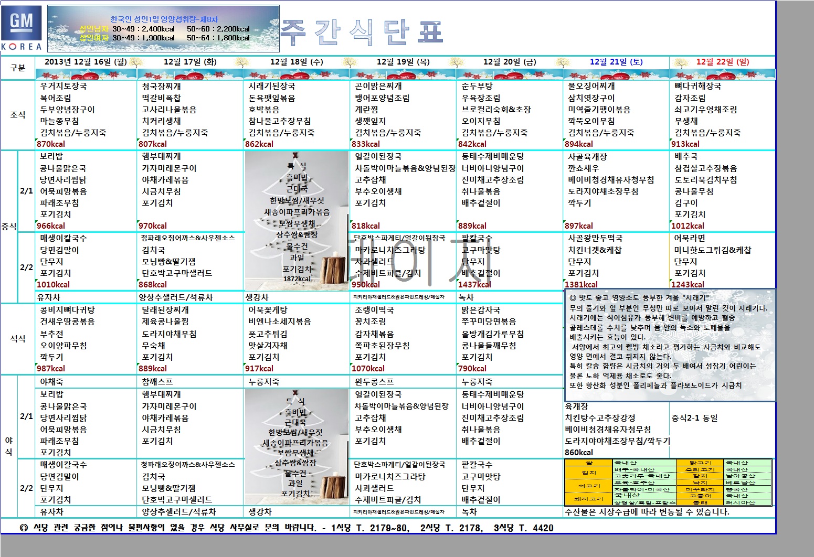Select the 구분 header cell
The height and width of the screenshot is (557, 814).
(18, 68)
